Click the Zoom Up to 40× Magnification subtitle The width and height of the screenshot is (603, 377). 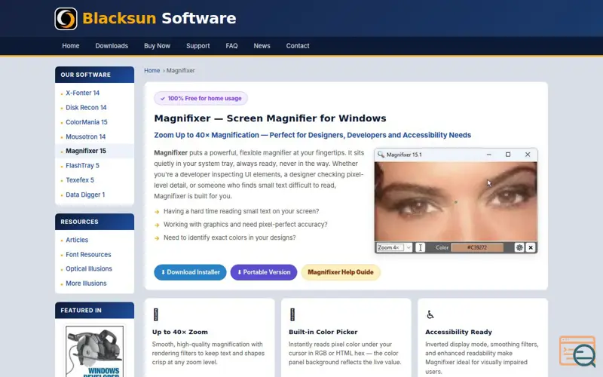click(312, 135)
